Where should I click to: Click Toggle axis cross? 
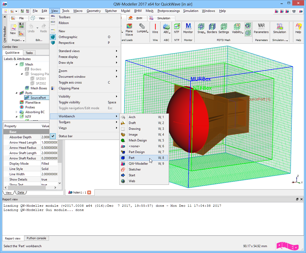(x=85, y=82)
